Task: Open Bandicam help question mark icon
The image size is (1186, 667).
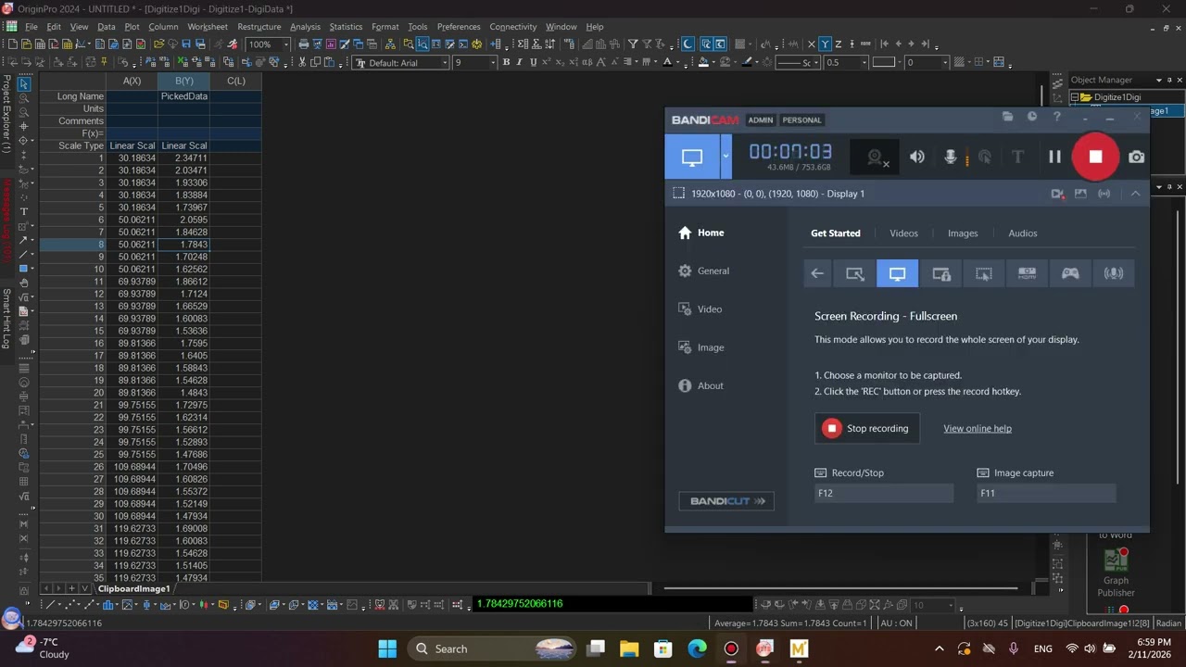Action: tap(1056, 117)
